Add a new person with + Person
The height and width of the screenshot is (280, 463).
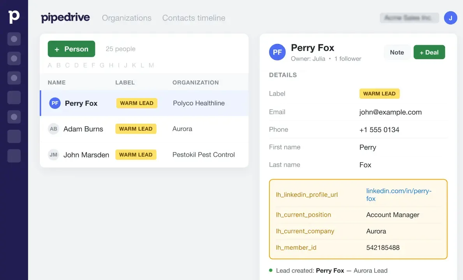pos(72,49)
